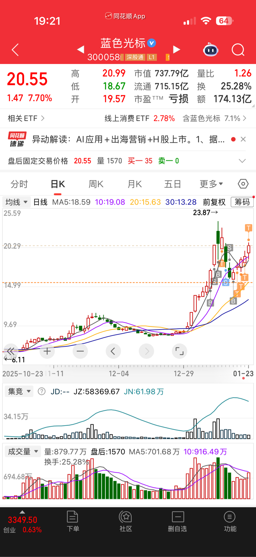Tap the 日线 label beside 均线

tap(40, 202)
